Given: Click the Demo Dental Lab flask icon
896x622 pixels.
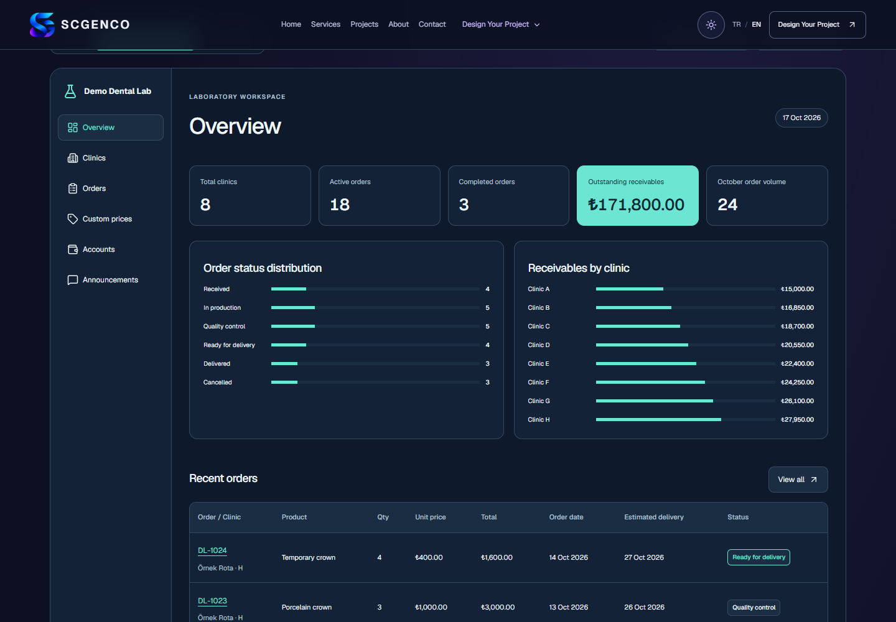Looking at the screenshot, I should tap(70, 91).
